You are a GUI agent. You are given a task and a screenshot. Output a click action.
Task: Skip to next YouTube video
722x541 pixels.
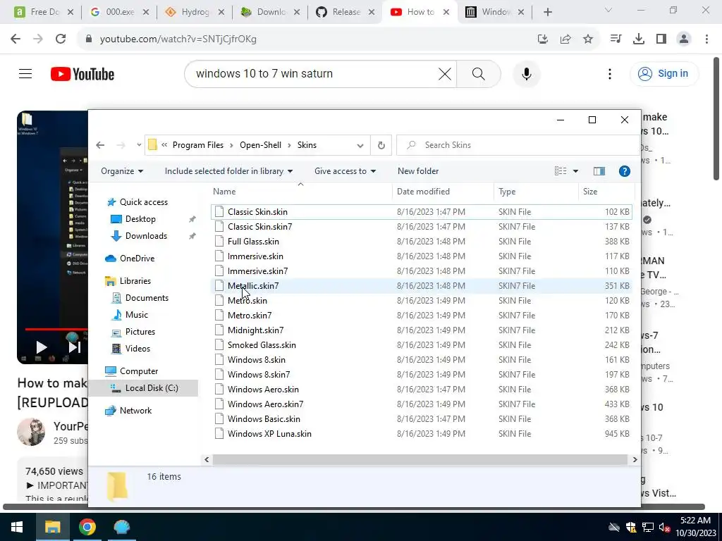74,347
